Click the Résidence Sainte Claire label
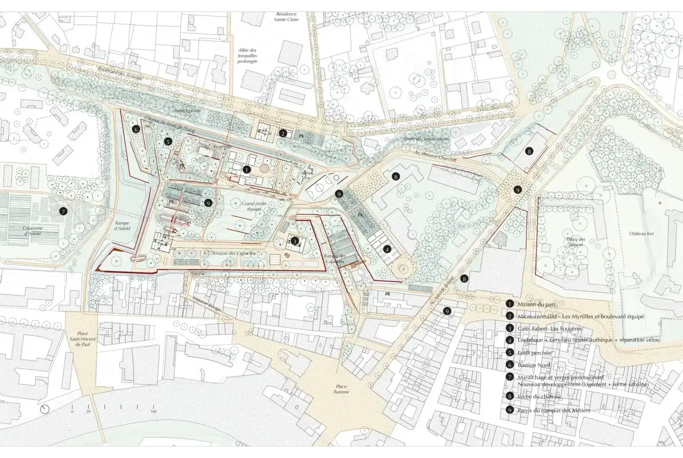The width and height of the screenshot is (683, 458). [x=286, y=17]
